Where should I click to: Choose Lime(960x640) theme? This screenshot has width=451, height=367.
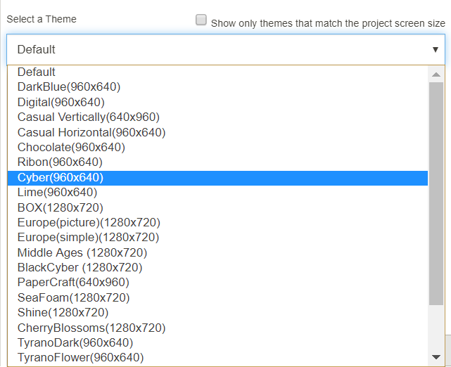(x=217, y=192)
